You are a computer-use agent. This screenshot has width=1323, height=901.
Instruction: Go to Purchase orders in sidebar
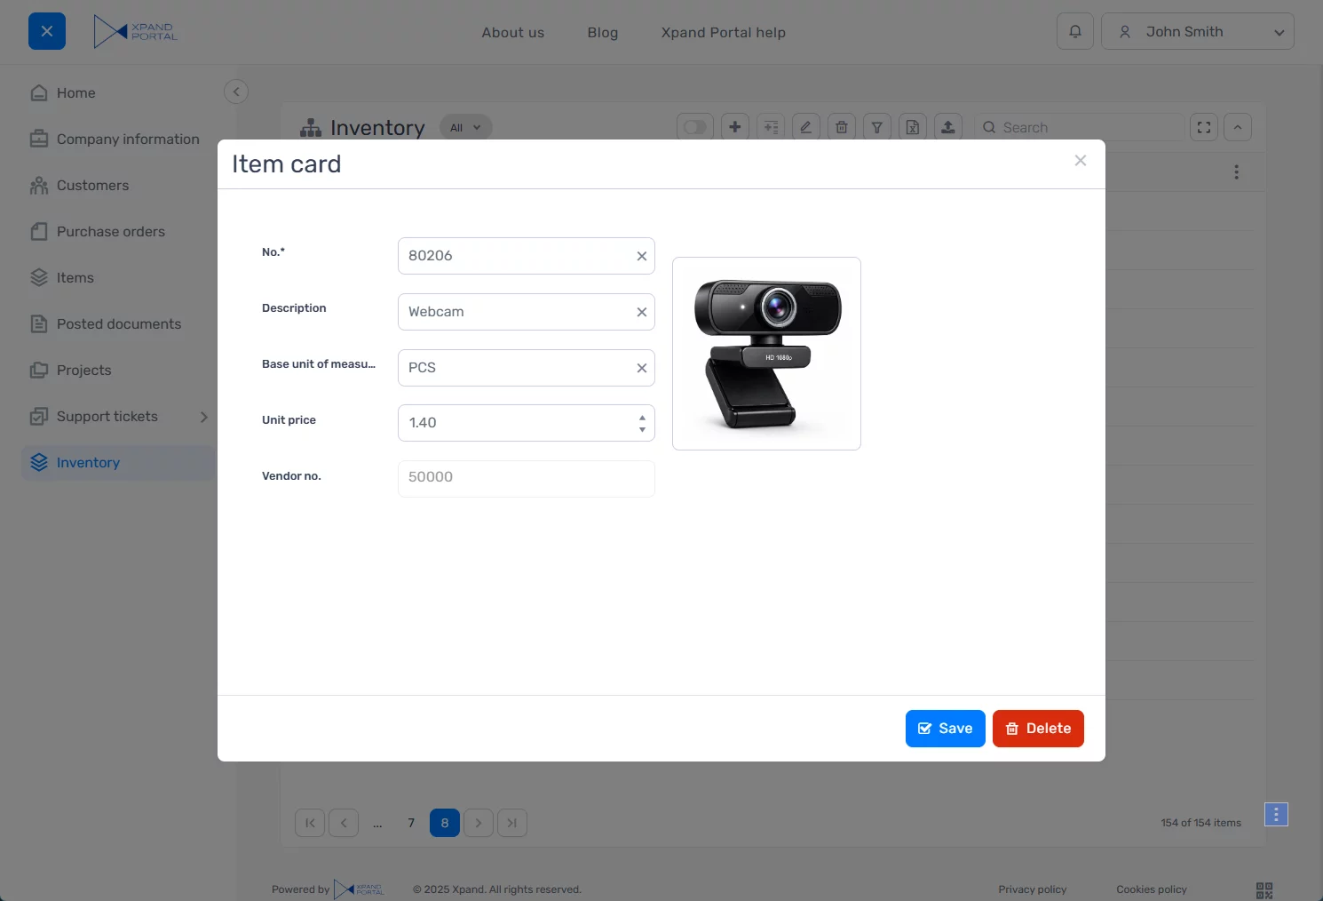click(110, 232)
